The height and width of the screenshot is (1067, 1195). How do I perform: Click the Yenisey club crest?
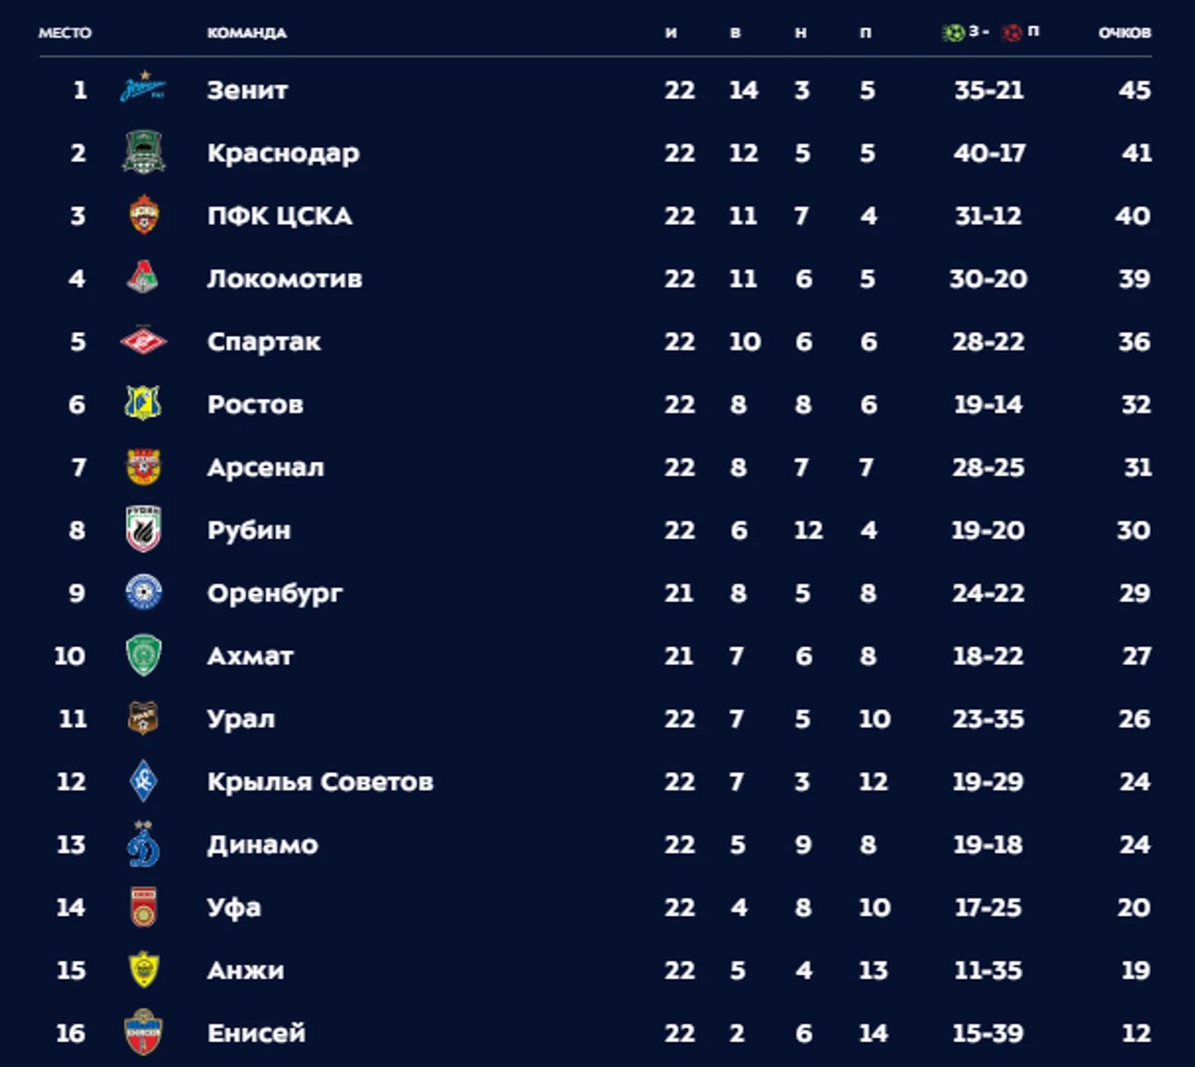point(143,1032)
